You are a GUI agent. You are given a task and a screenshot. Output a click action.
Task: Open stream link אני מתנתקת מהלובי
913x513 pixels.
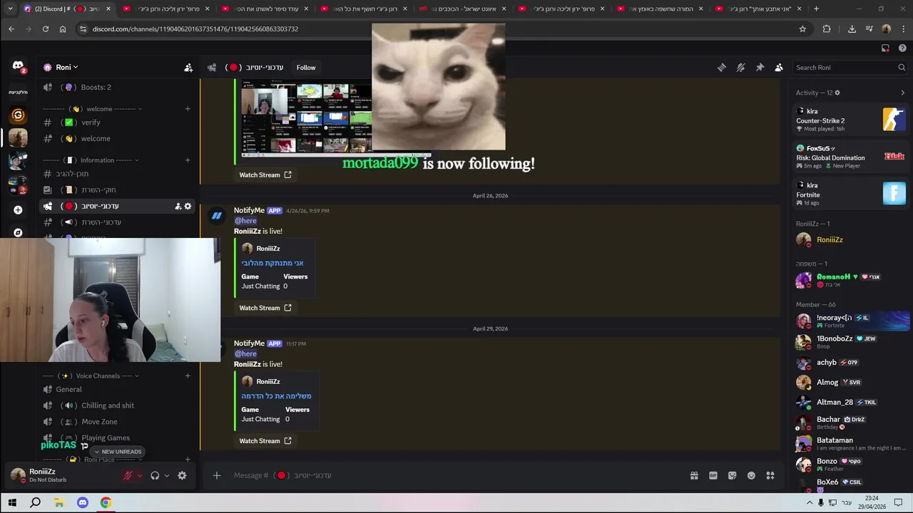[x=272, y=263]
